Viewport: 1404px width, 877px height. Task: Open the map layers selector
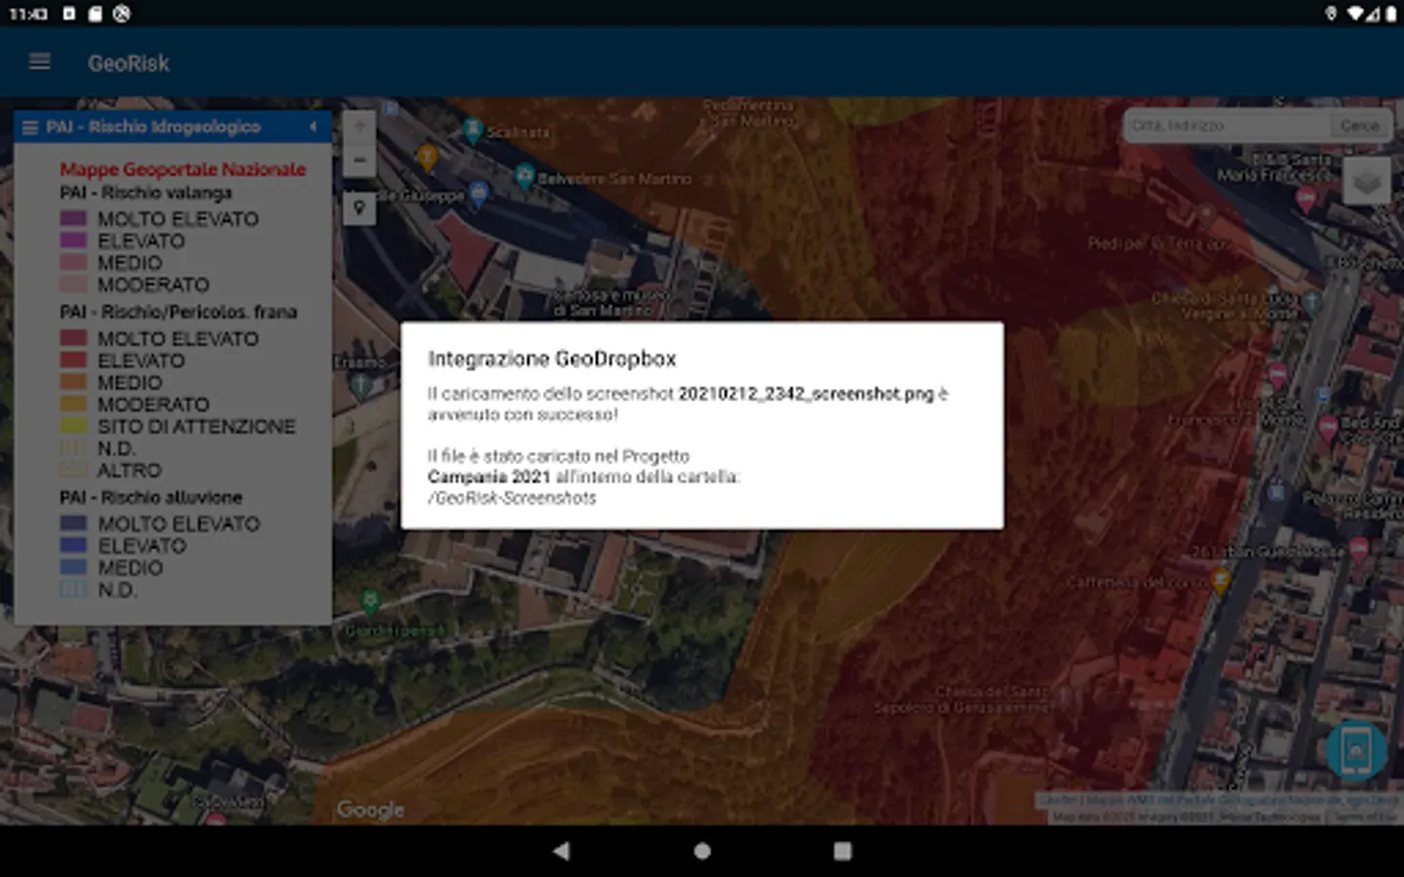1366,181
